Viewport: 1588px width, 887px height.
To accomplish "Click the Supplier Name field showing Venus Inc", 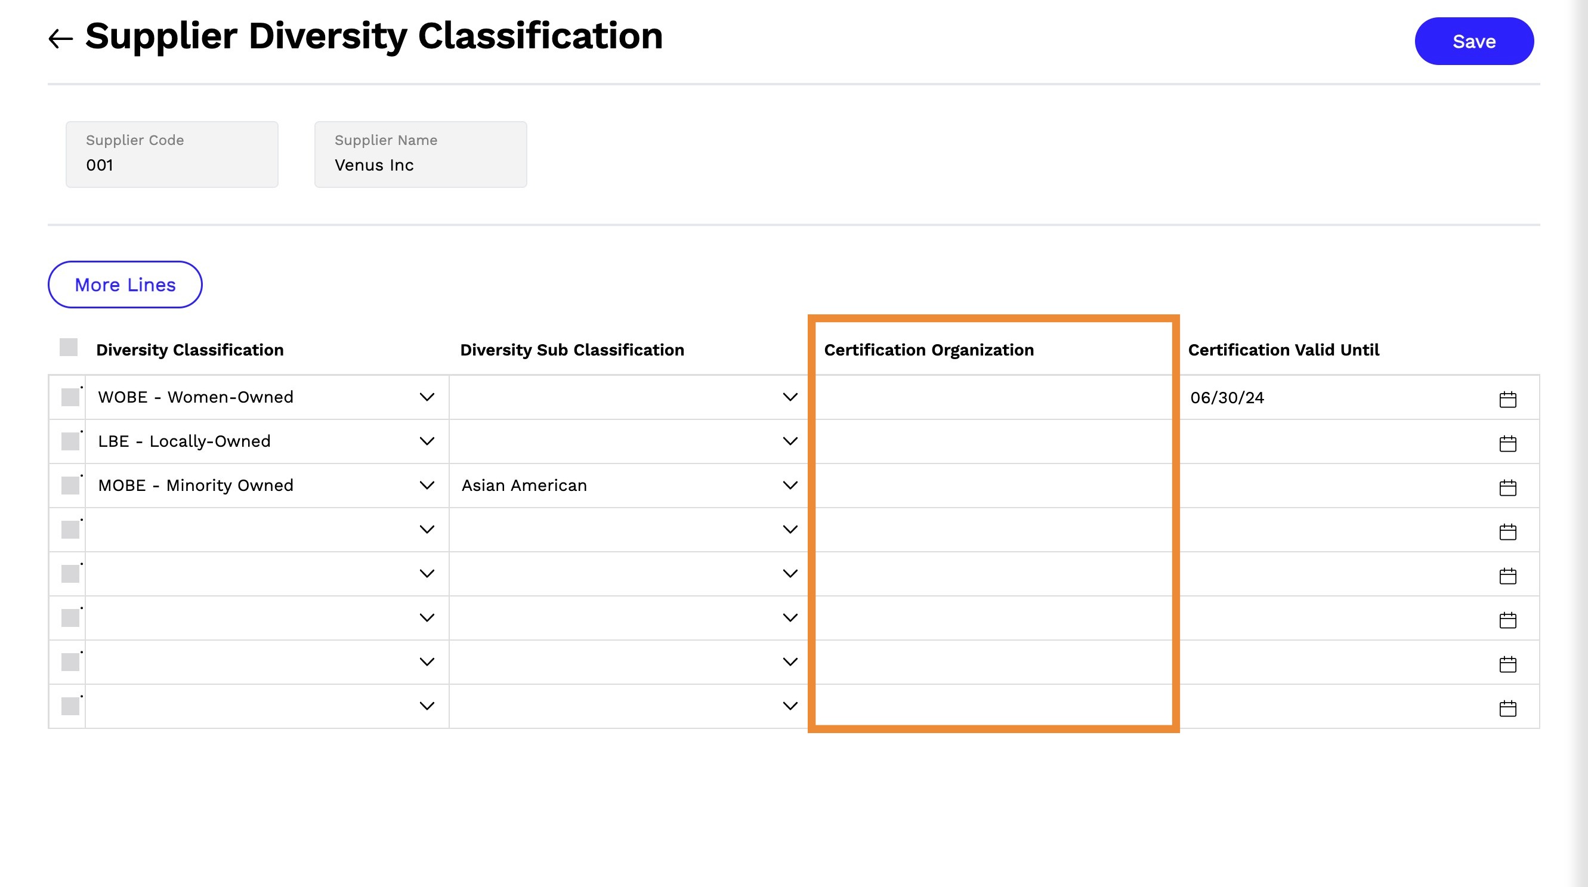I will [421, 154].
